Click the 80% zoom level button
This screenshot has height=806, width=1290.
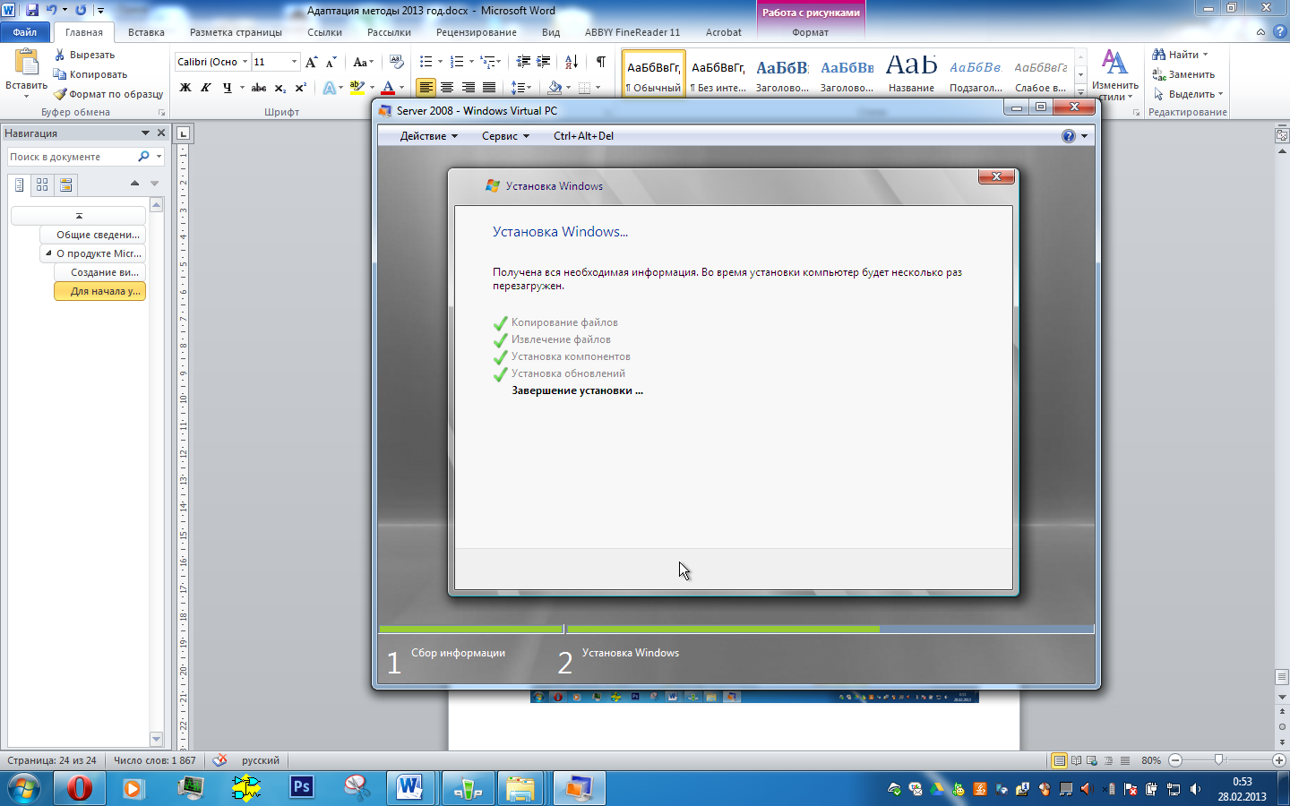(1151, 760)
